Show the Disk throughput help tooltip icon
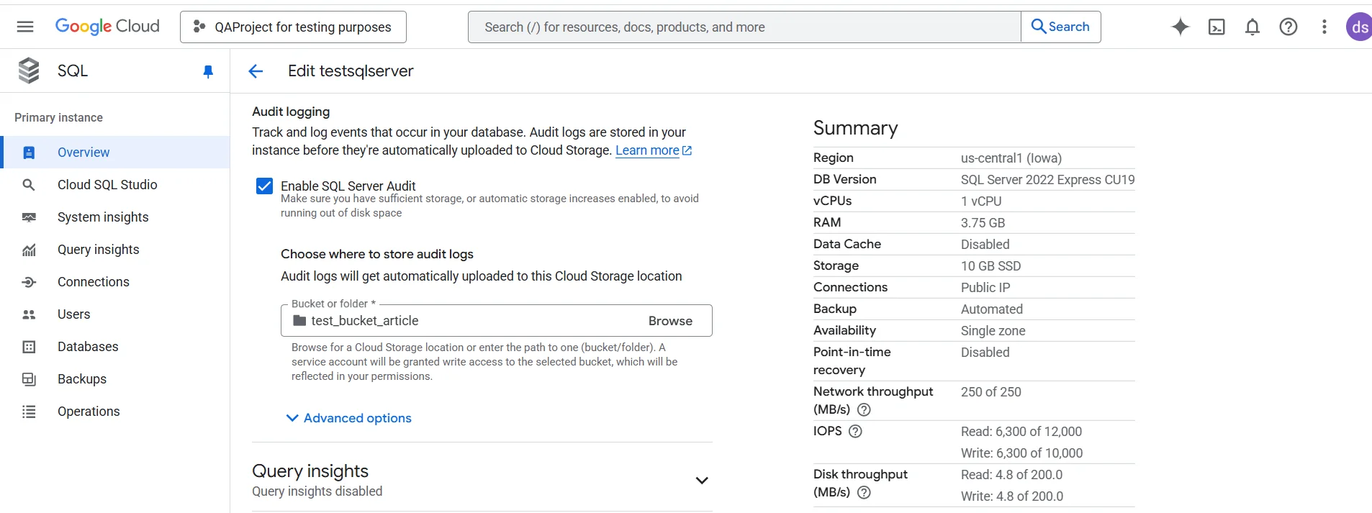Screen dimensions: 1372x513 865,492
